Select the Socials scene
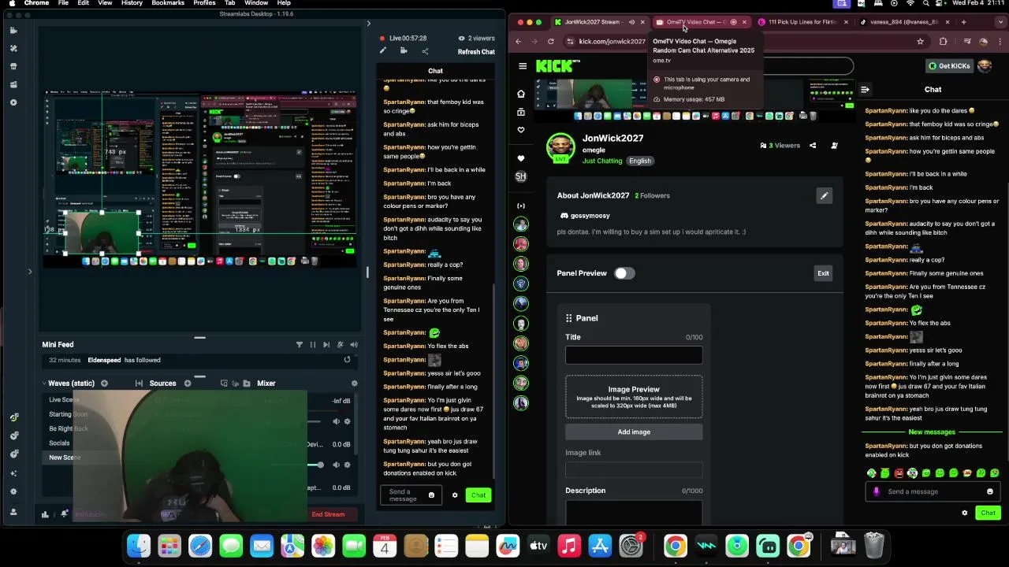Screen dimensions: 1009x567 pyautogui.click(x=59, y=443)
